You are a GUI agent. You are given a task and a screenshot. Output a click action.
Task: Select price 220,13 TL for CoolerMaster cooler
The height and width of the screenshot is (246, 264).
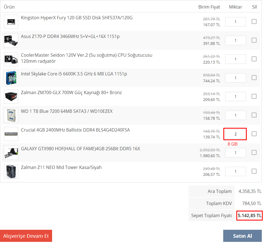[212, 62]
